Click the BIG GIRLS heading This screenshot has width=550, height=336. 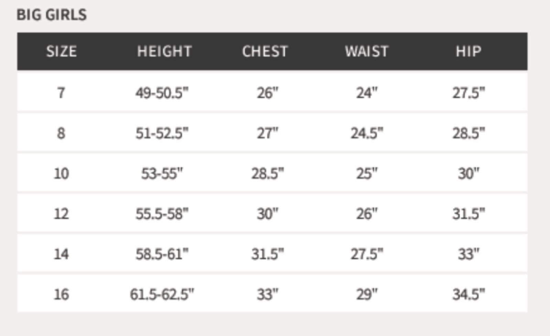click(52, 15)
